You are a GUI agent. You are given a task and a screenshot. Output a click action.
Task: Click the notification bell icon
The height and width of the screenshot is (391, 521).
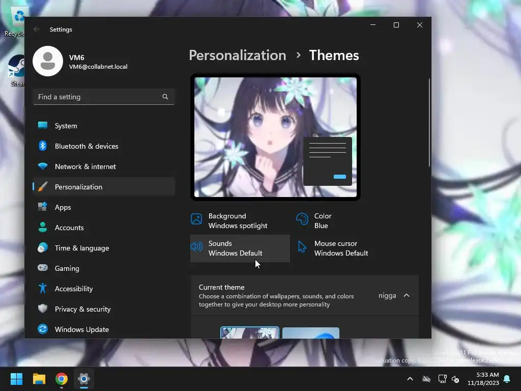click(507, 379)
